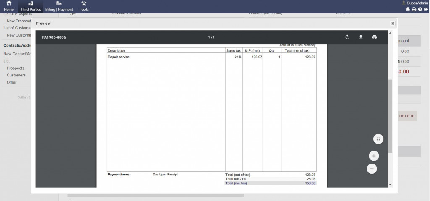This screenshot has width=430, height=201.
Task: Click the fit-to-page button in viewer
Action: [x=378, y=139]
